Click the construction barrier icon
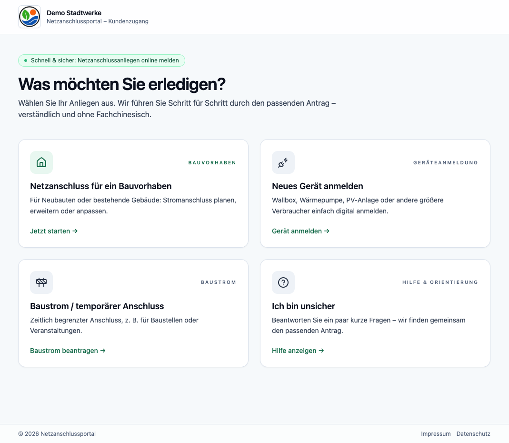 point(41,282)
